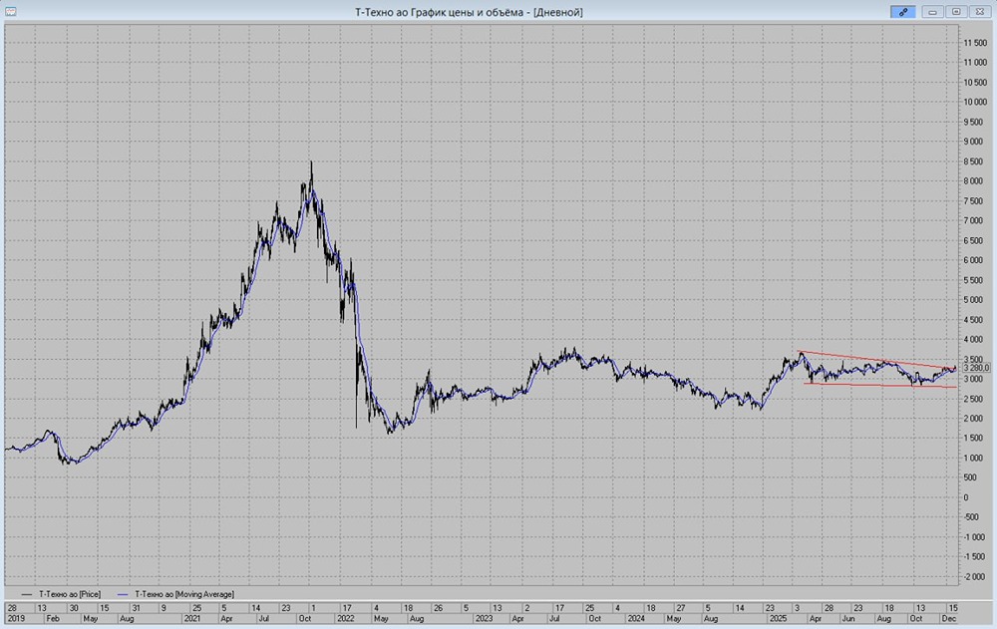Click the -2 000 price axis label
This screenshot has width=997, height=629.
pyautogui.click(x=976, y=577)
